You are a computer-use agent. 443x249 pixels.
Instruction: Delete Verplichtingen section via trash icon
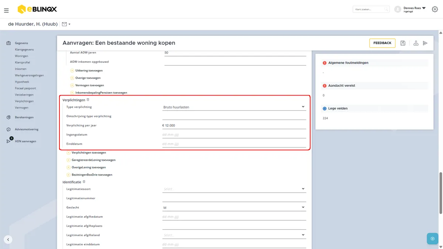click(88, 100)
